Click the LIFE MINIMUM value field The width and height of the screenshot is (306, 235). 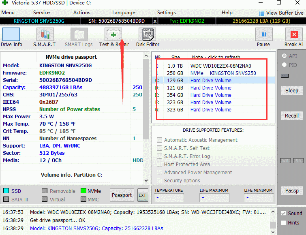(259, 198)
